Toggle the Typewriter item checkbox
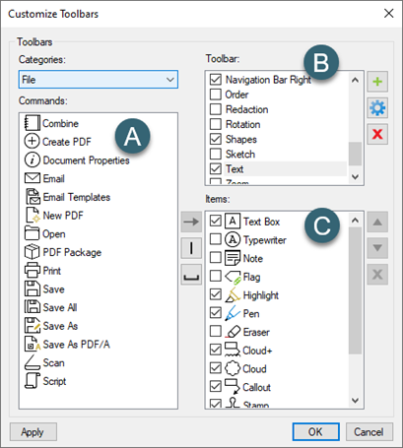403x448 pixels. pyautogui.click(x=216, y=239)
